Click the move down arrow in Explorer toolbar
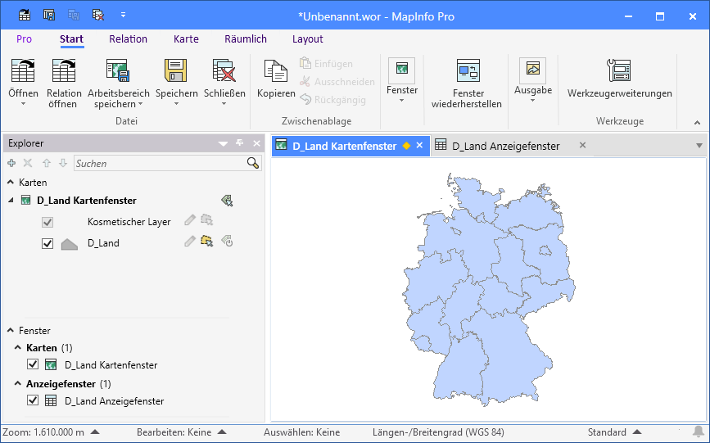The image size is (710, 443). tap(63, 163)
